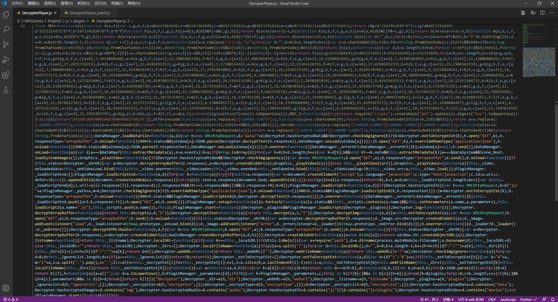
Task: Expand the RPGGames breadcrumb
Action: [34, 21]
